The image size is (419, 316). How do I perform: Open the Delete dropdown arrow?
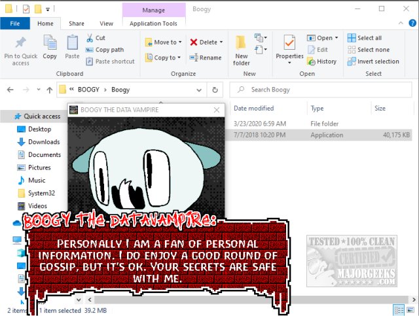point(221,43)
